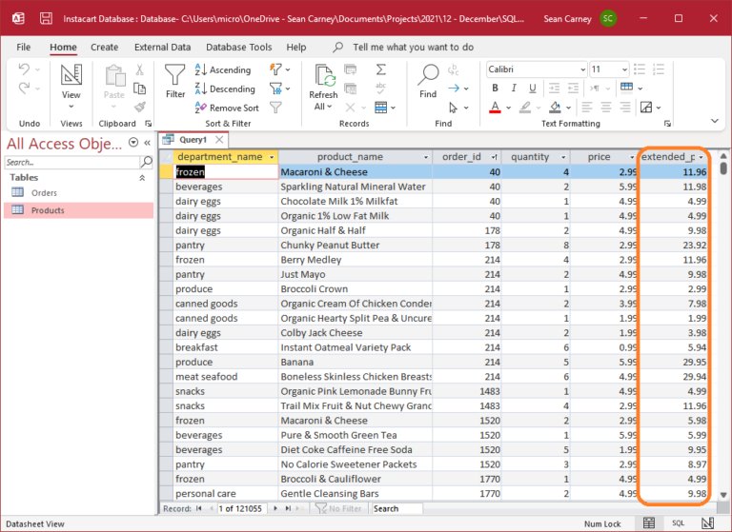Toggle italic text formatting
Viewport: 732px width, 532px height.
[x=512, y=89]
